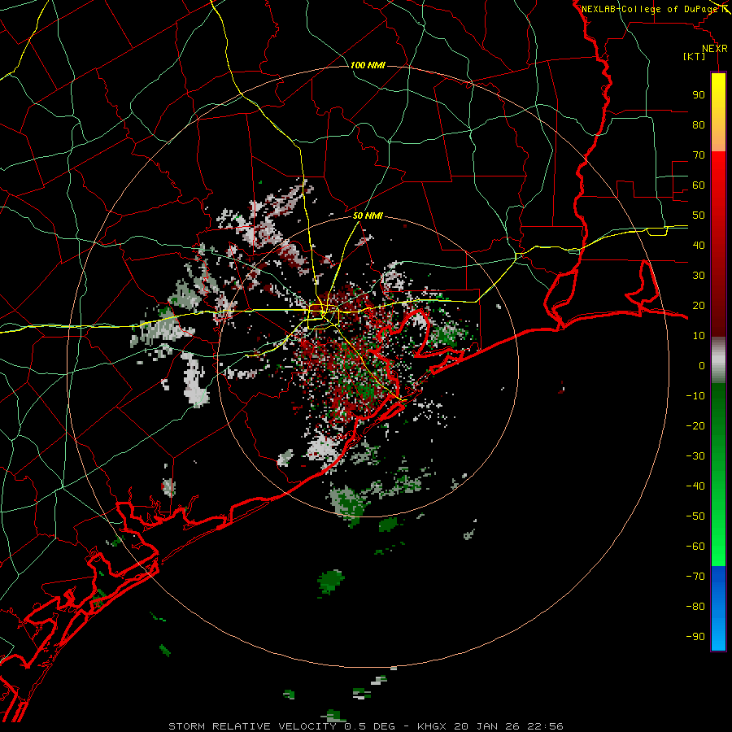Click the -10 value on velocity scale

click(x=695, y=396)
